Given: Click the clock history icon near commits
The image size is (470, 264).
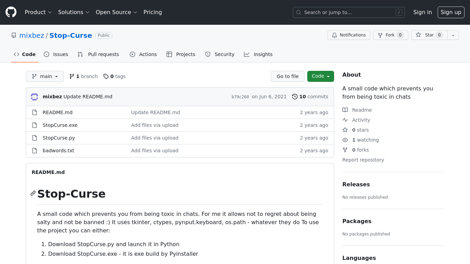Looking at the screenshot, I should pos(295,97).
